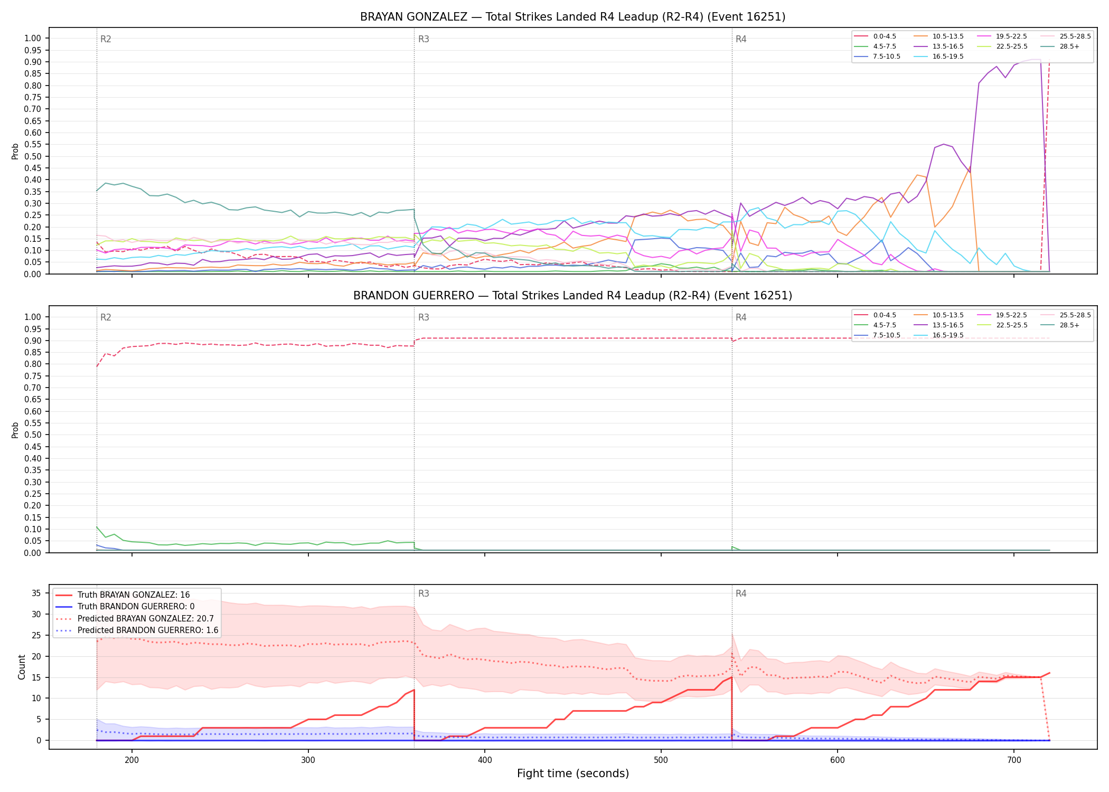This screenshot has width=1109, height=792.
Task: Pick '0.0-4.5' legend entry in Guerrero chart
Action: (x=875, y=315)
